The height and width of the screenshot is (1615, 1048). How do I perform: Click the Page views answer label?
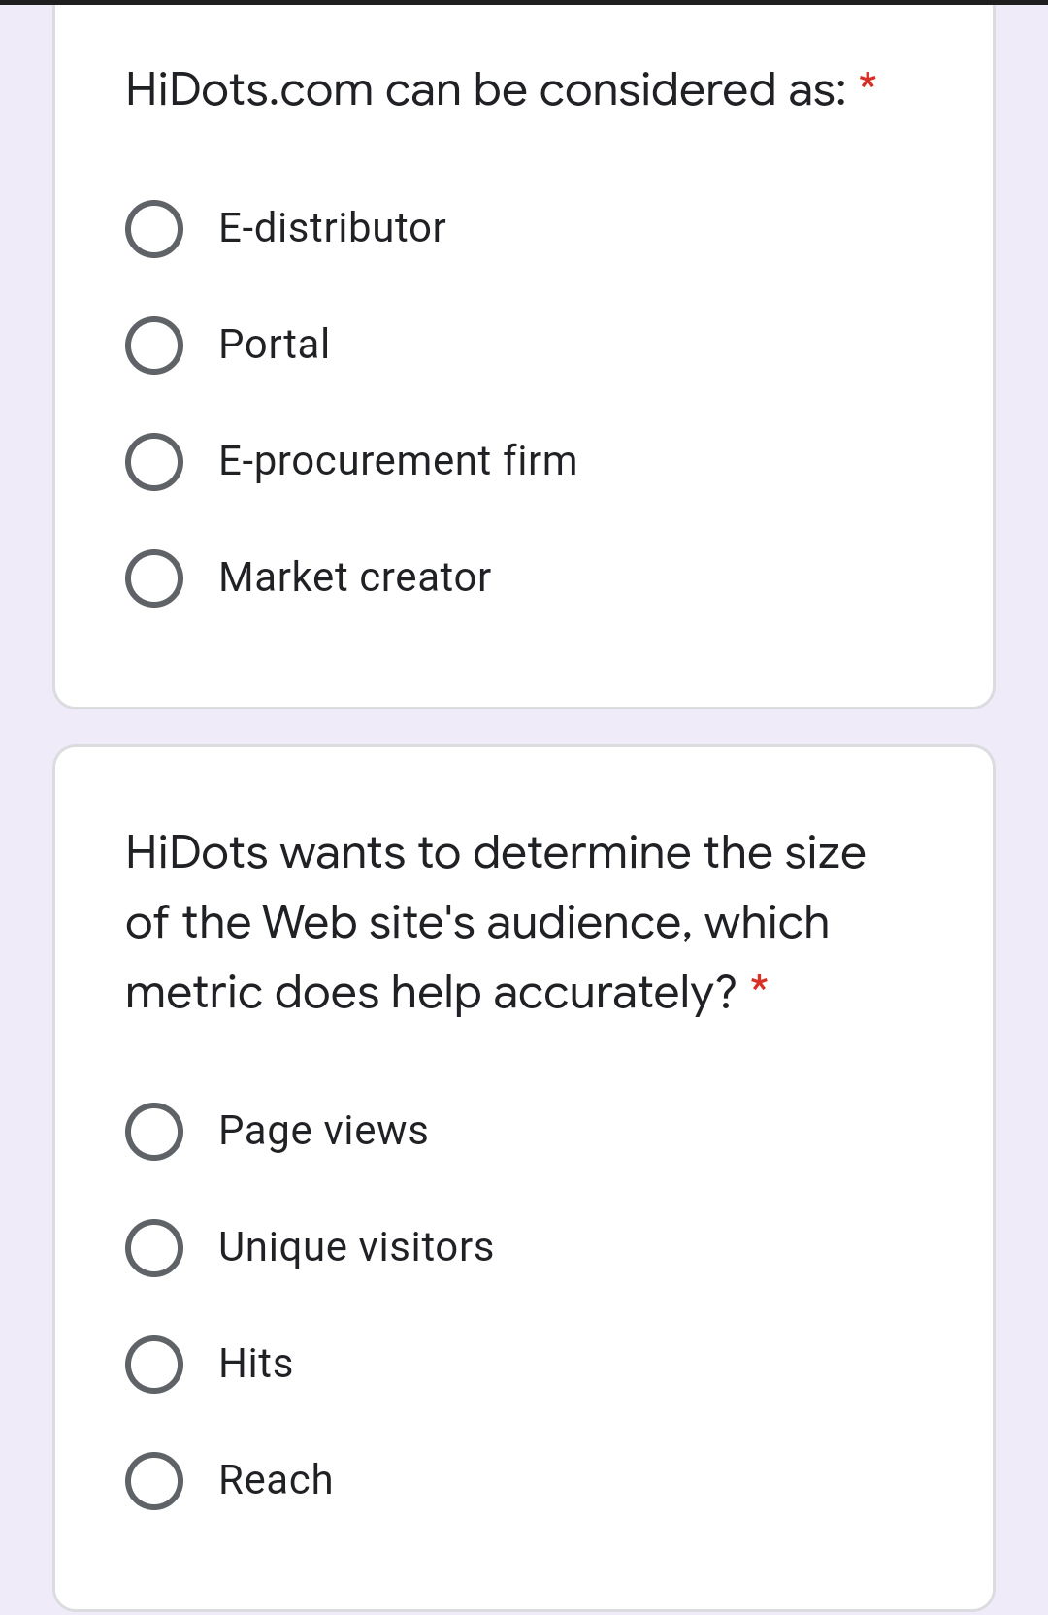(x=323, y=1131)
